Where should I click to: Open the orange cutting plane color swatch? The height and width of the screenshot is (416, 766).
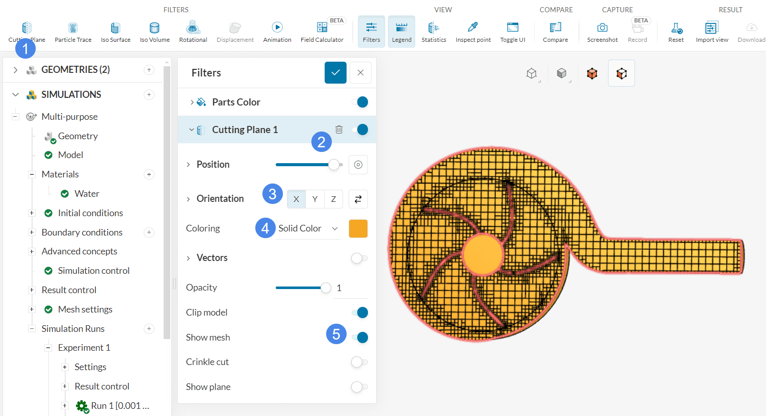(x=358, y=228)
